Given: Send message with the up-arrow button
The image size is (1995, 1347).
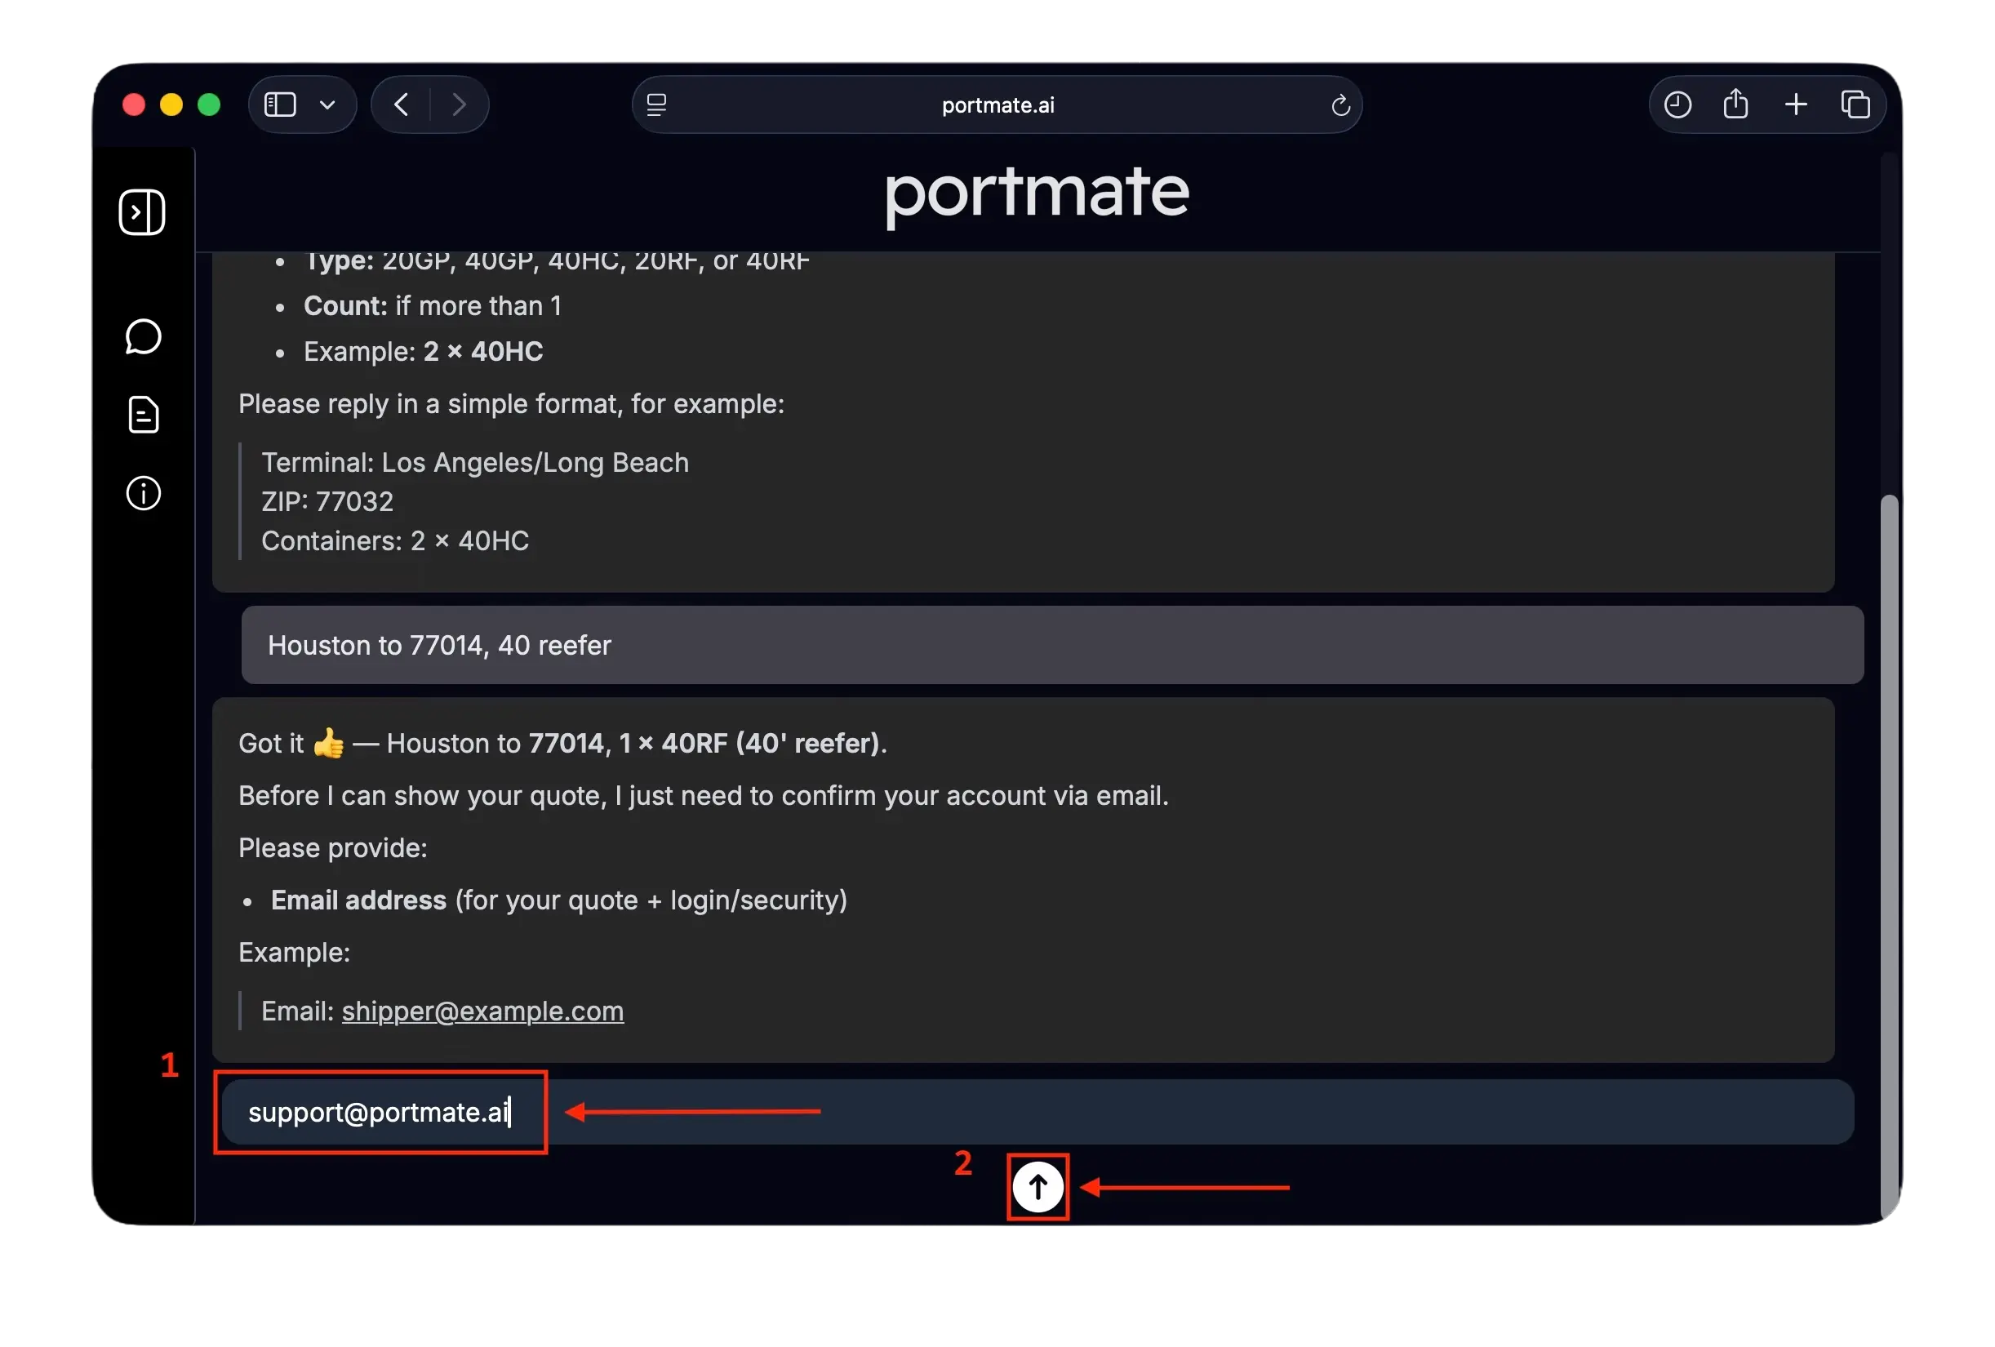Looking at the screenshot, I should pyautogui.click(x=1037, y=1186).
